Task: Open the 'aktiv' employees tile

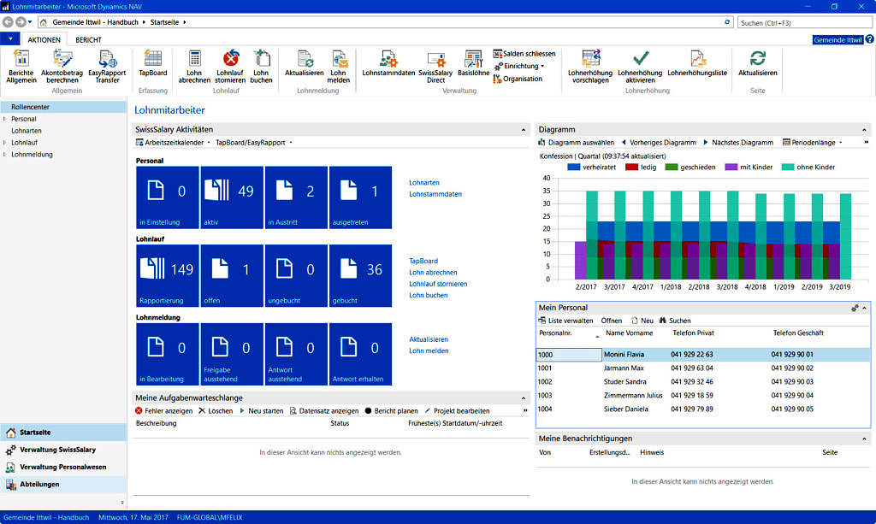Action: [232, 197]
